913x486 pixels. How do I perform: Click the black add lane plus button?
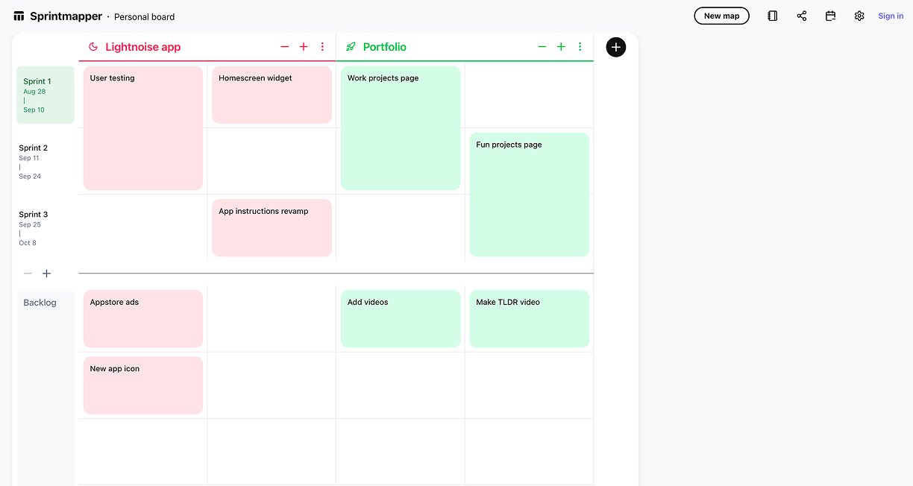(x=615, y=47)
